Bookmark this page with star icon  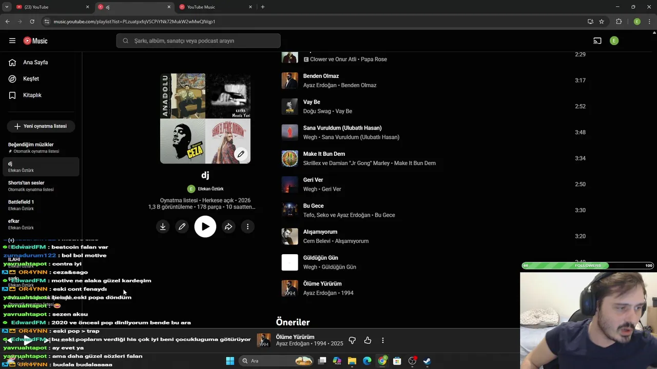(x=602, y=22)
